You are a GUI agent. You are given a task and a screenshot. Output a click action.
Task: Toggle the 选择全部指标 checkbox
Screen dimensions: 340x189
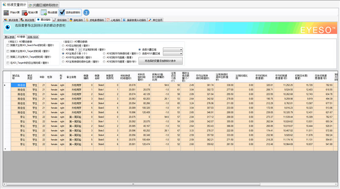(62, 12)
